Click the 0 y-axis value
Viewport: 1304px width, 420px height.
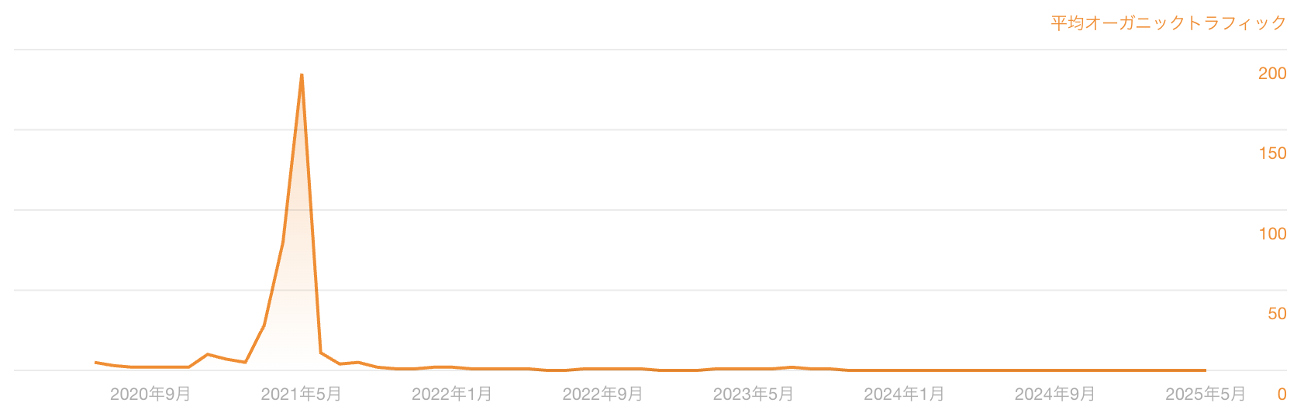1282,394
